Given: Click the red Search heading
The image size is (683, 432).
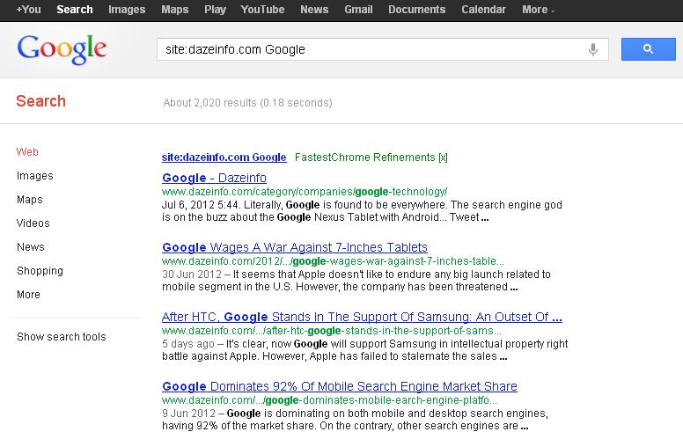Looking at the screenshot, I should click(x=41, y=101).
